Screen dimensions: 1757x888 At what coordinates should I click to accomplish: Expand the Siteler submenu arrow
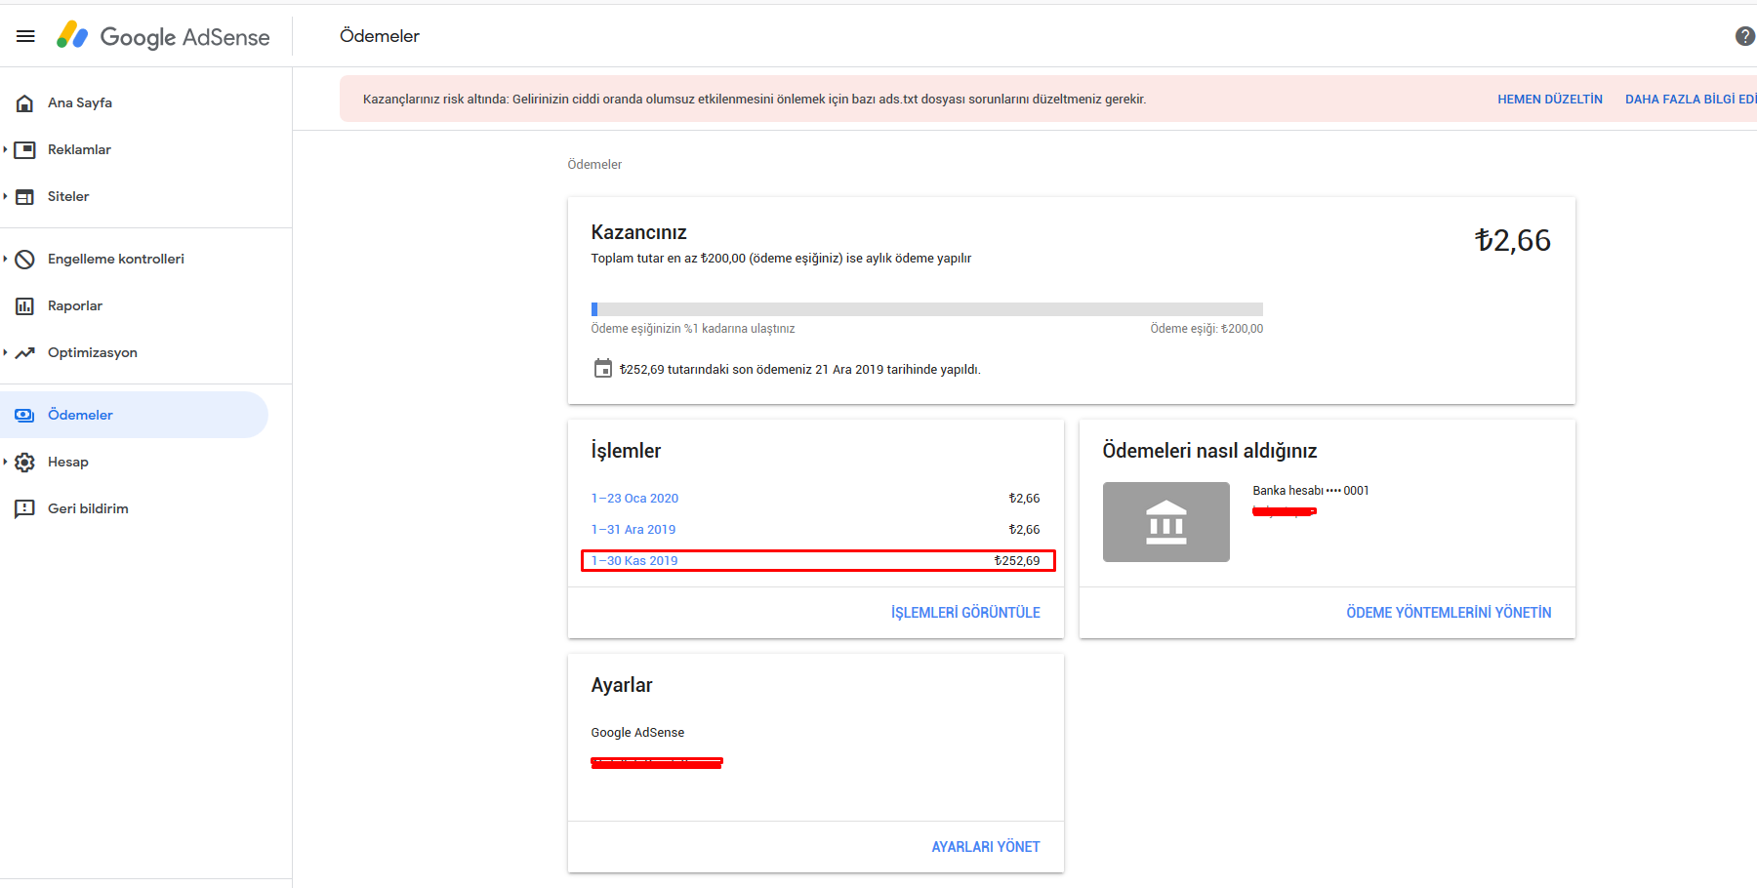tap(6, 196)
